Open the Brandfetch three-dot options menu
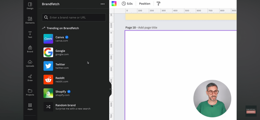 103,4
